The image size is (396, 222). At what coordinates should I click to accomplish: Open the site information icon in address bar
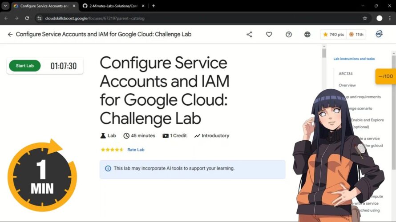(x=40, y=18)
